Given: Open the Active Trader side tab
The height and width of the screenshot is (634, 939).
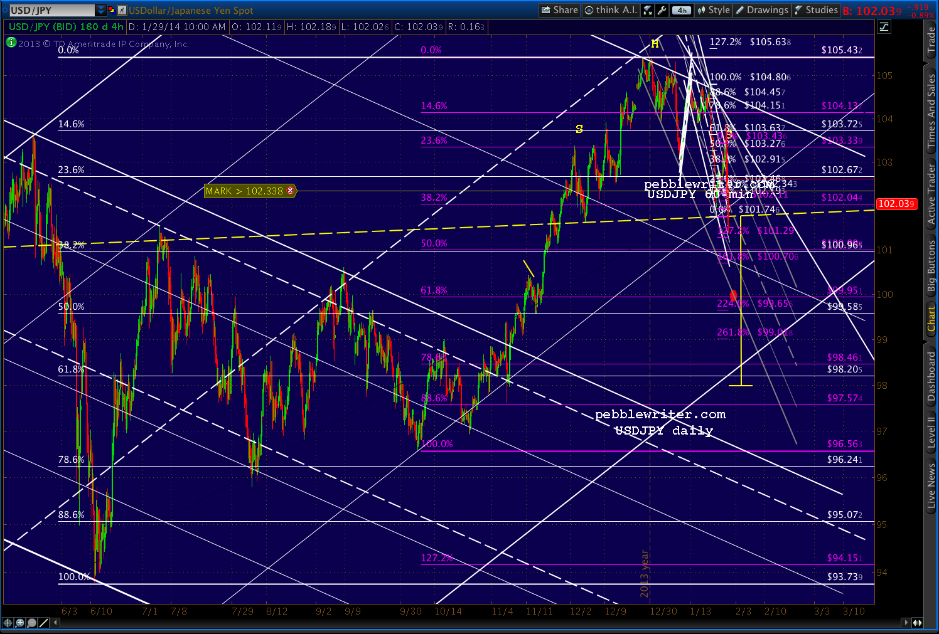Looking at the screenshot, I should (931, 195).
